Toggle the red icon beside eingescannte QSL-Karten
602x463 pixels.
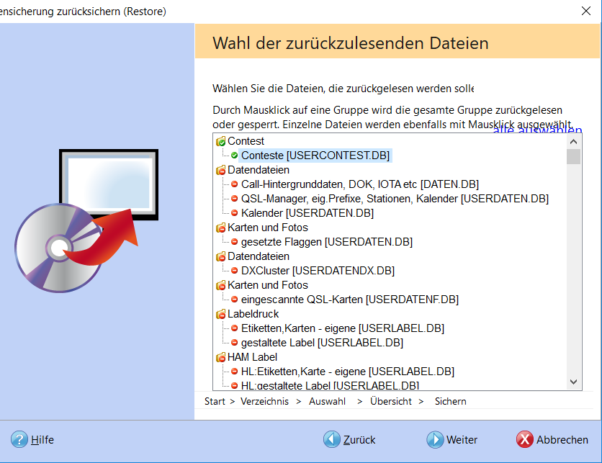click(x=234, y=300)
